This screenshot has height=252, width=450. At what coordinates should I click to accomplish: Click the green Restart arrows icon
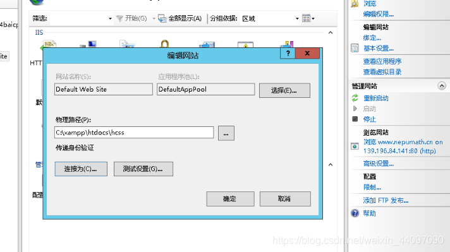point(355,98)
